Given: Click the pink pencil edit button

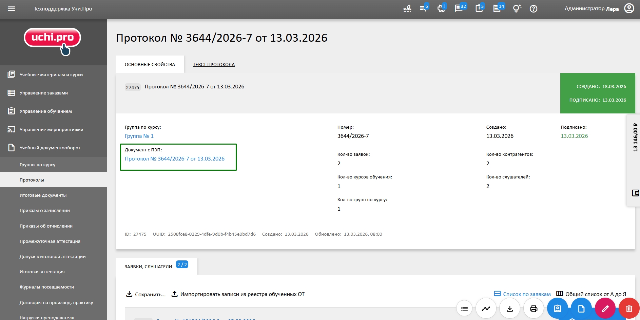Looking at the screenshot, I should pyautogui.click(x=605, y=308).
